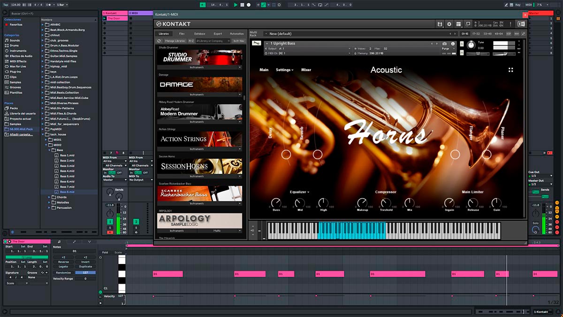Select the Bass 1.mid file

click(x=67, y=155)
